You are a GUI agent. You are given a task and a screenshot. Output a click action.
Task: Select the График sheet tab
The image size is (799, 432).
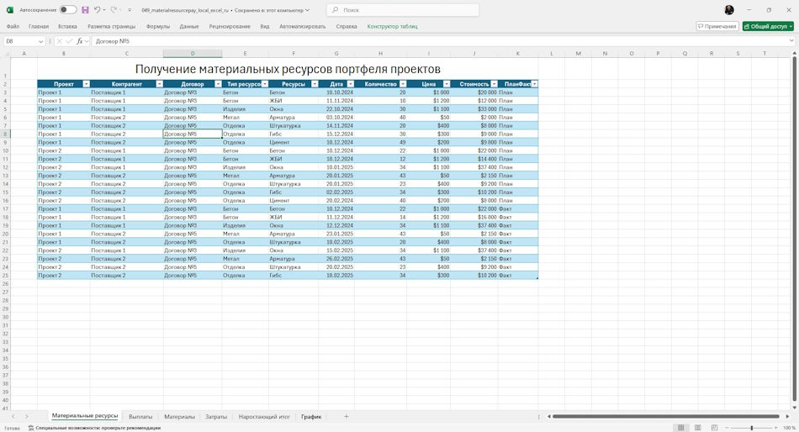(x=311, y=417)
